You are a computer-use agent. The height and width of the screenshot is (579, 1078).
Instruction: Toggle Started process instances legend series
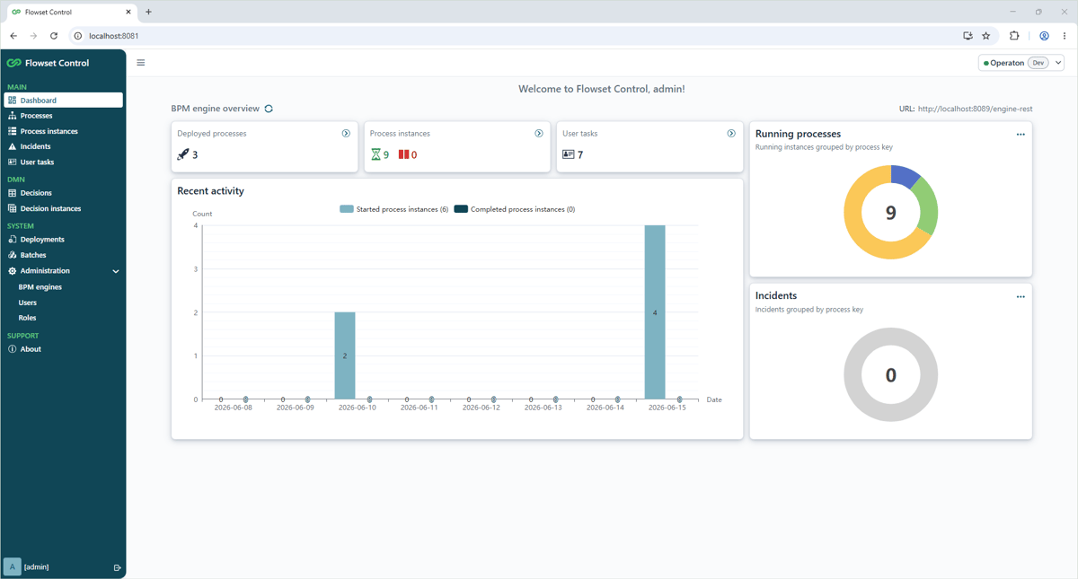point(394,209)
